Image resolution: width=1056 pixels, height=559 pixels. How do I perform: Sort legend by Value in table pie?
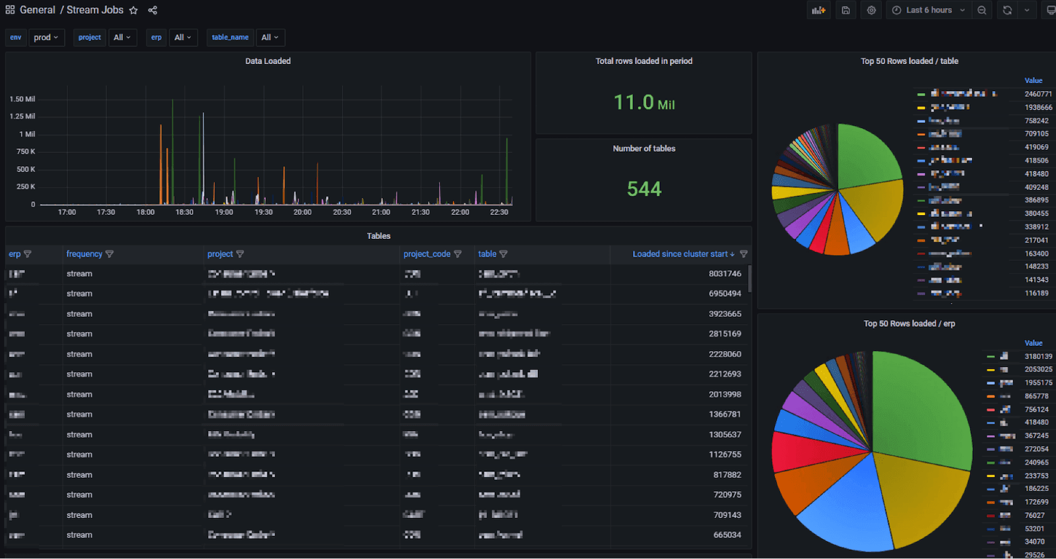tap(1034, 81)
